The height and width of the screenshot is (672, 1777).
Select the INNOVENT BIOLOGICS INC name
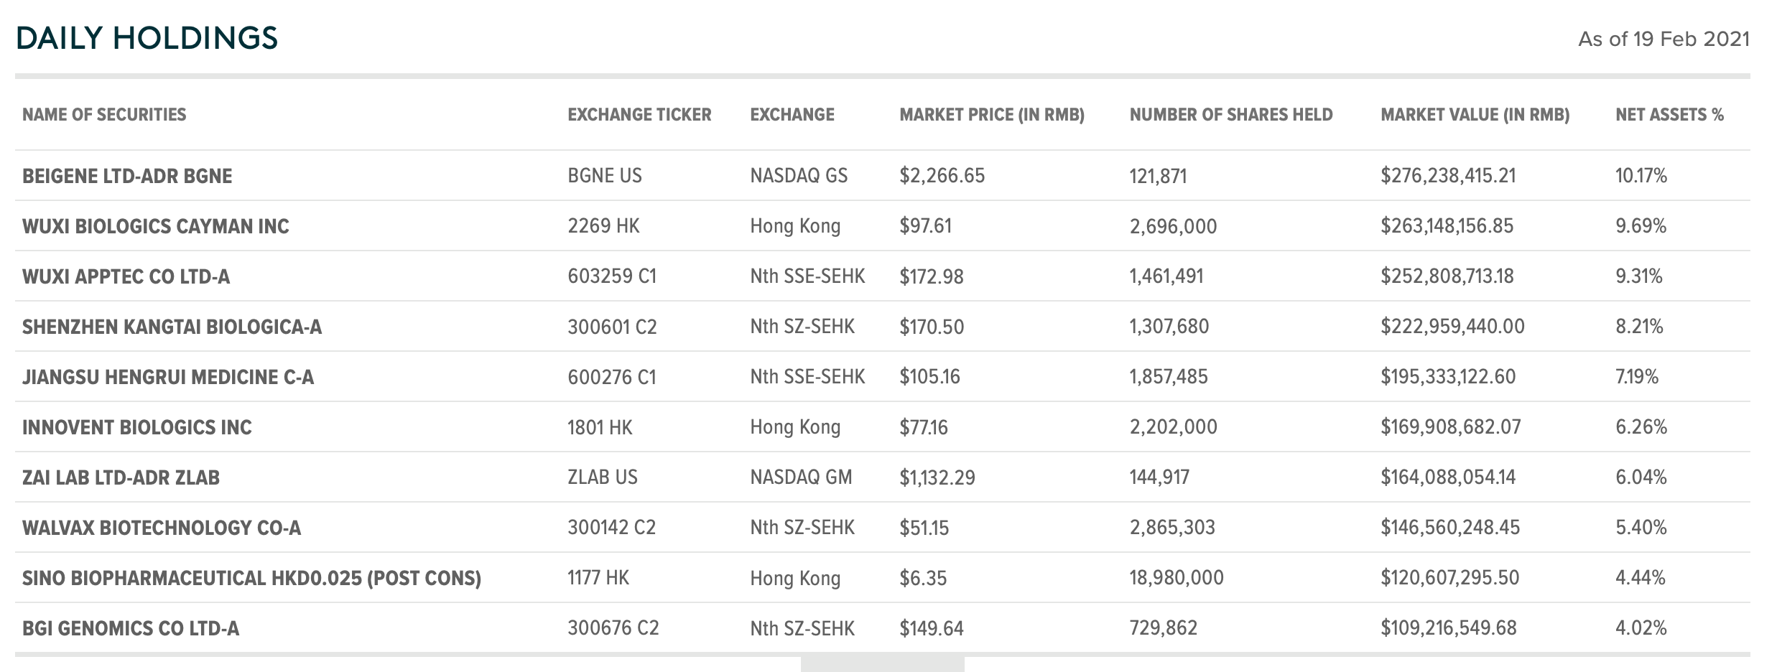(x=137, y=428)
